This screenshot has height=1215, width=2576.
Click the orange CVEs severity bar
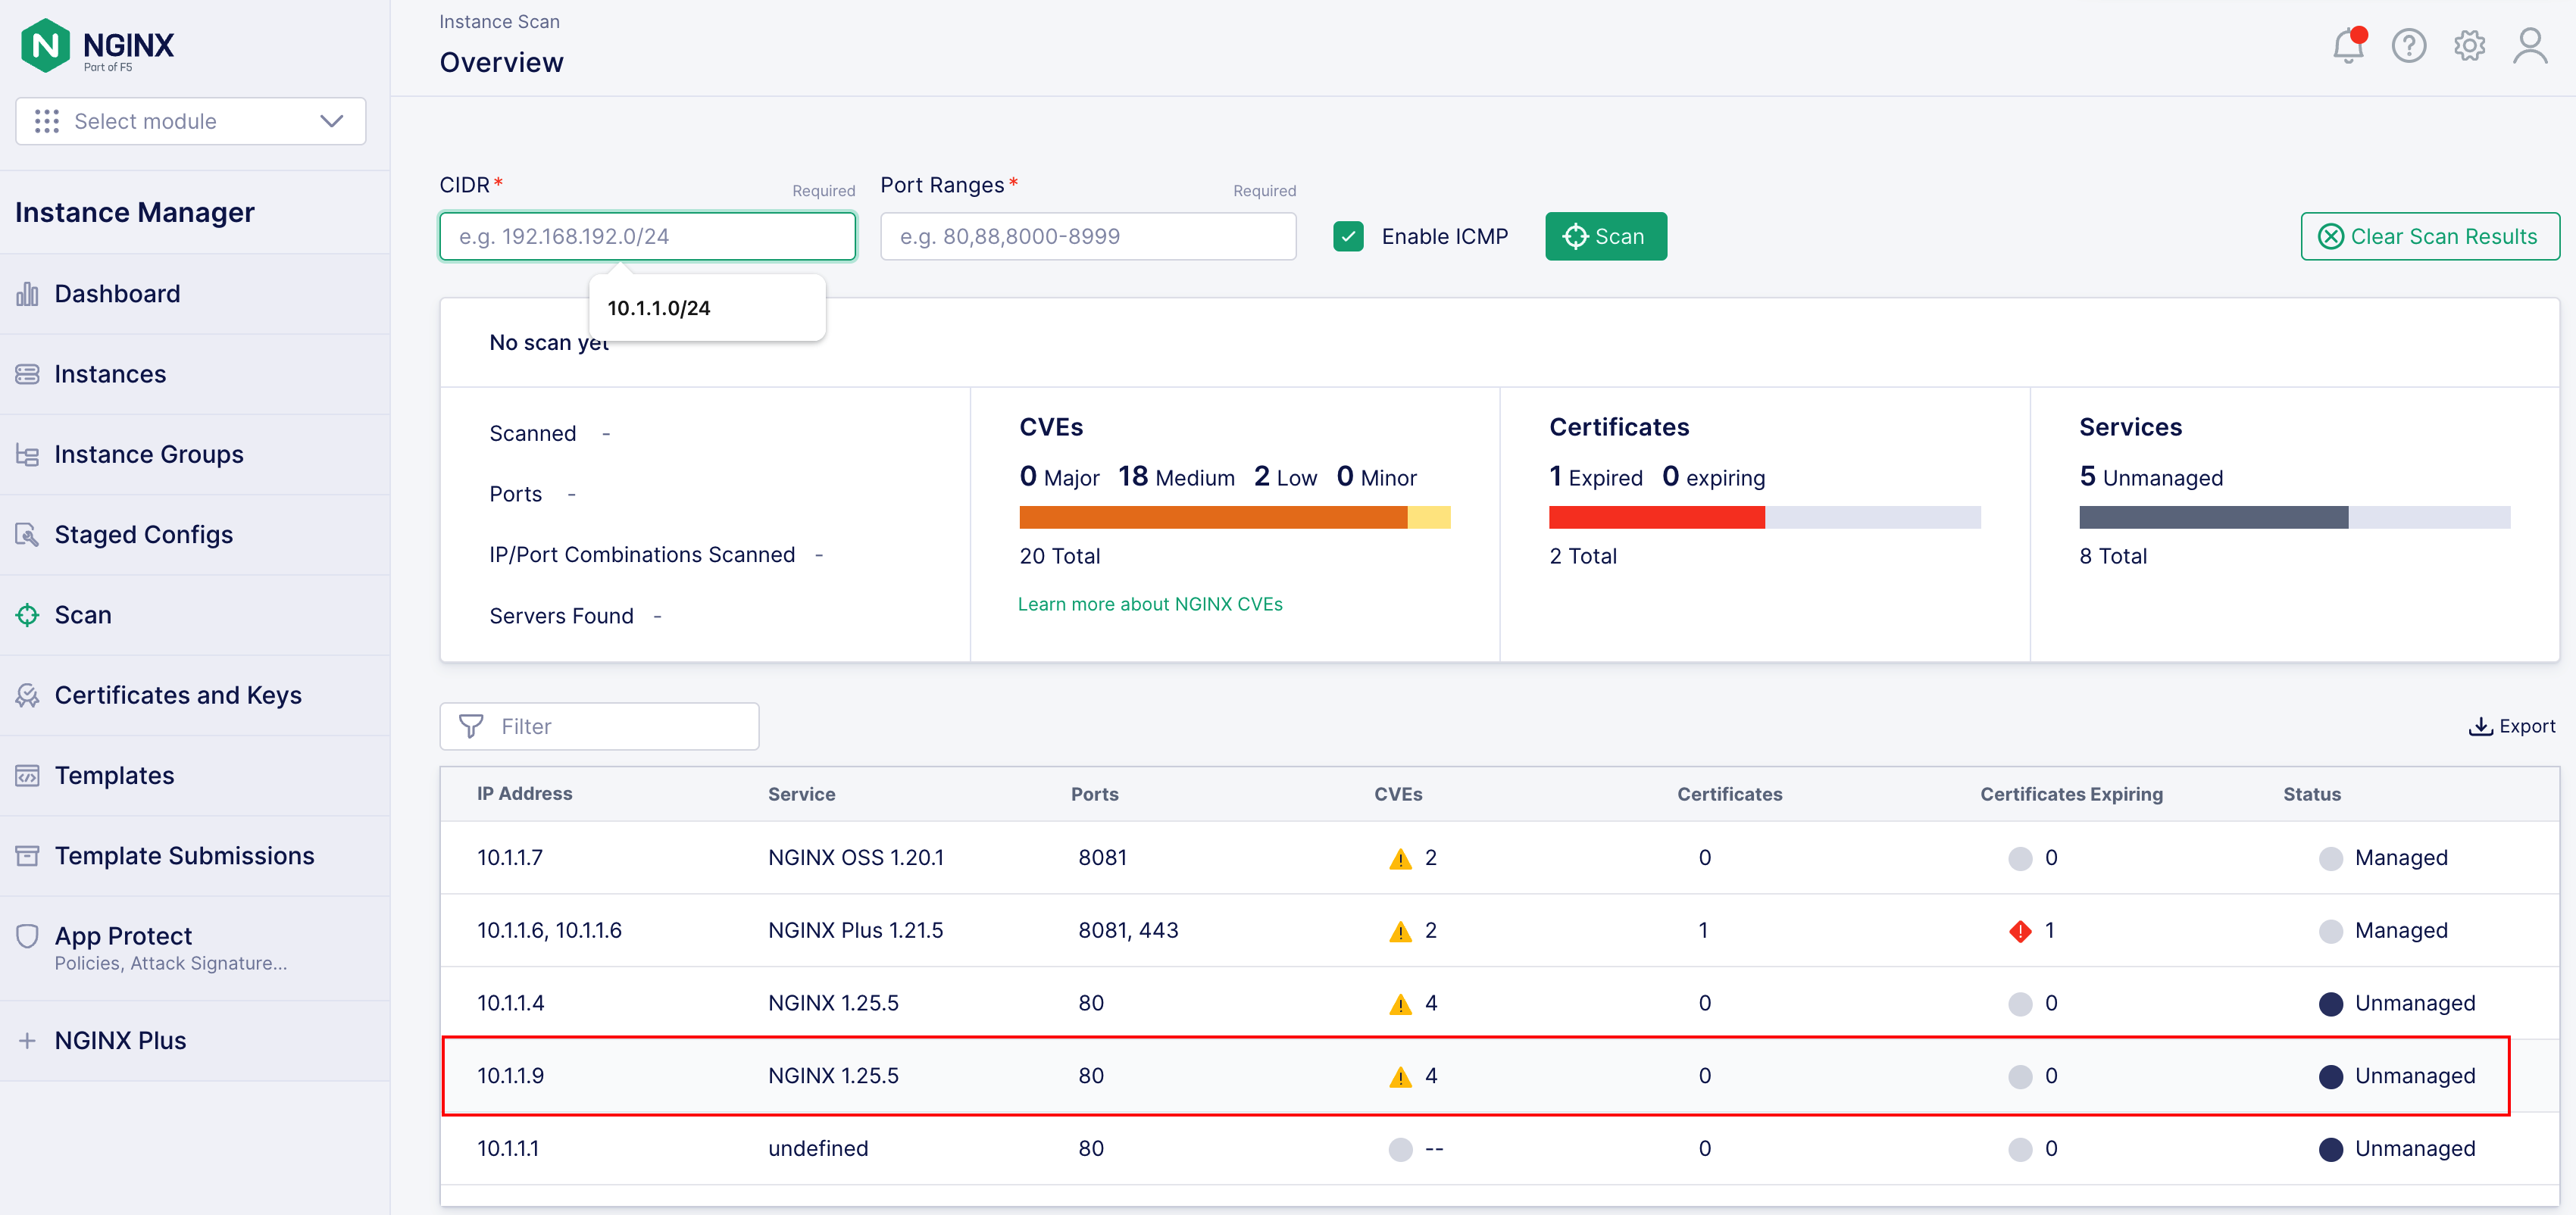coord(1212,517)
